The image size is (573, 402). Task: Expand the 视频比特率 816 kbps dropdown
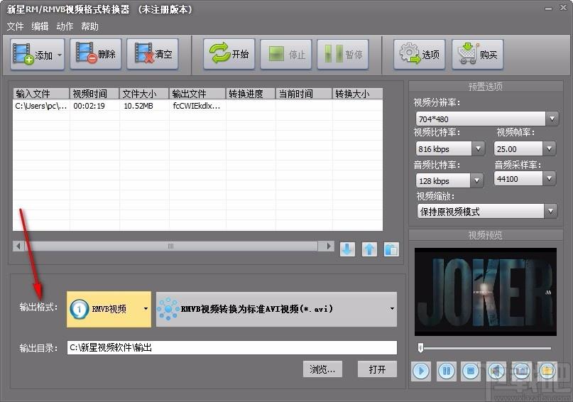(x=478, y=148)
